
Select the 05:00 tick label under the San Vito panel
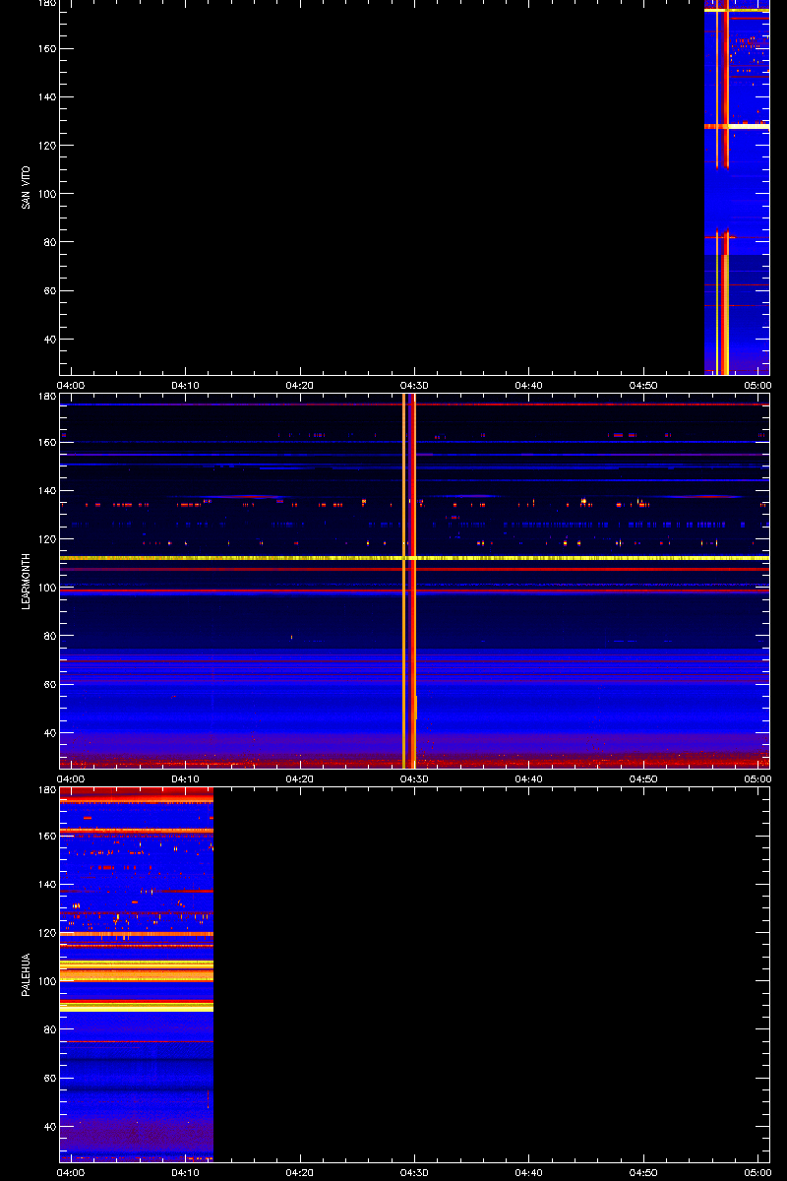pos(757,385)
